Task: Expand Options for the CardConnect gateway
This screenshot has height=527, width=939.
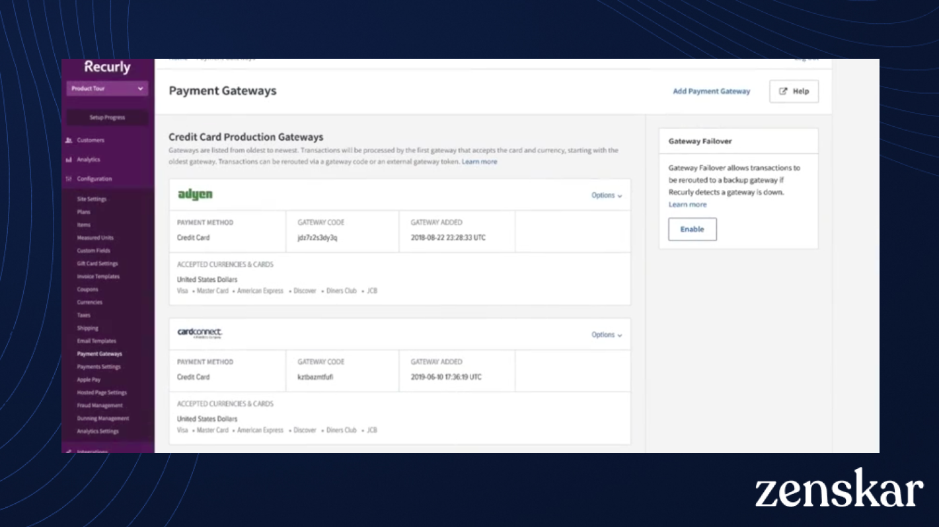Action: pyautogui.click(x=607, y=335)
